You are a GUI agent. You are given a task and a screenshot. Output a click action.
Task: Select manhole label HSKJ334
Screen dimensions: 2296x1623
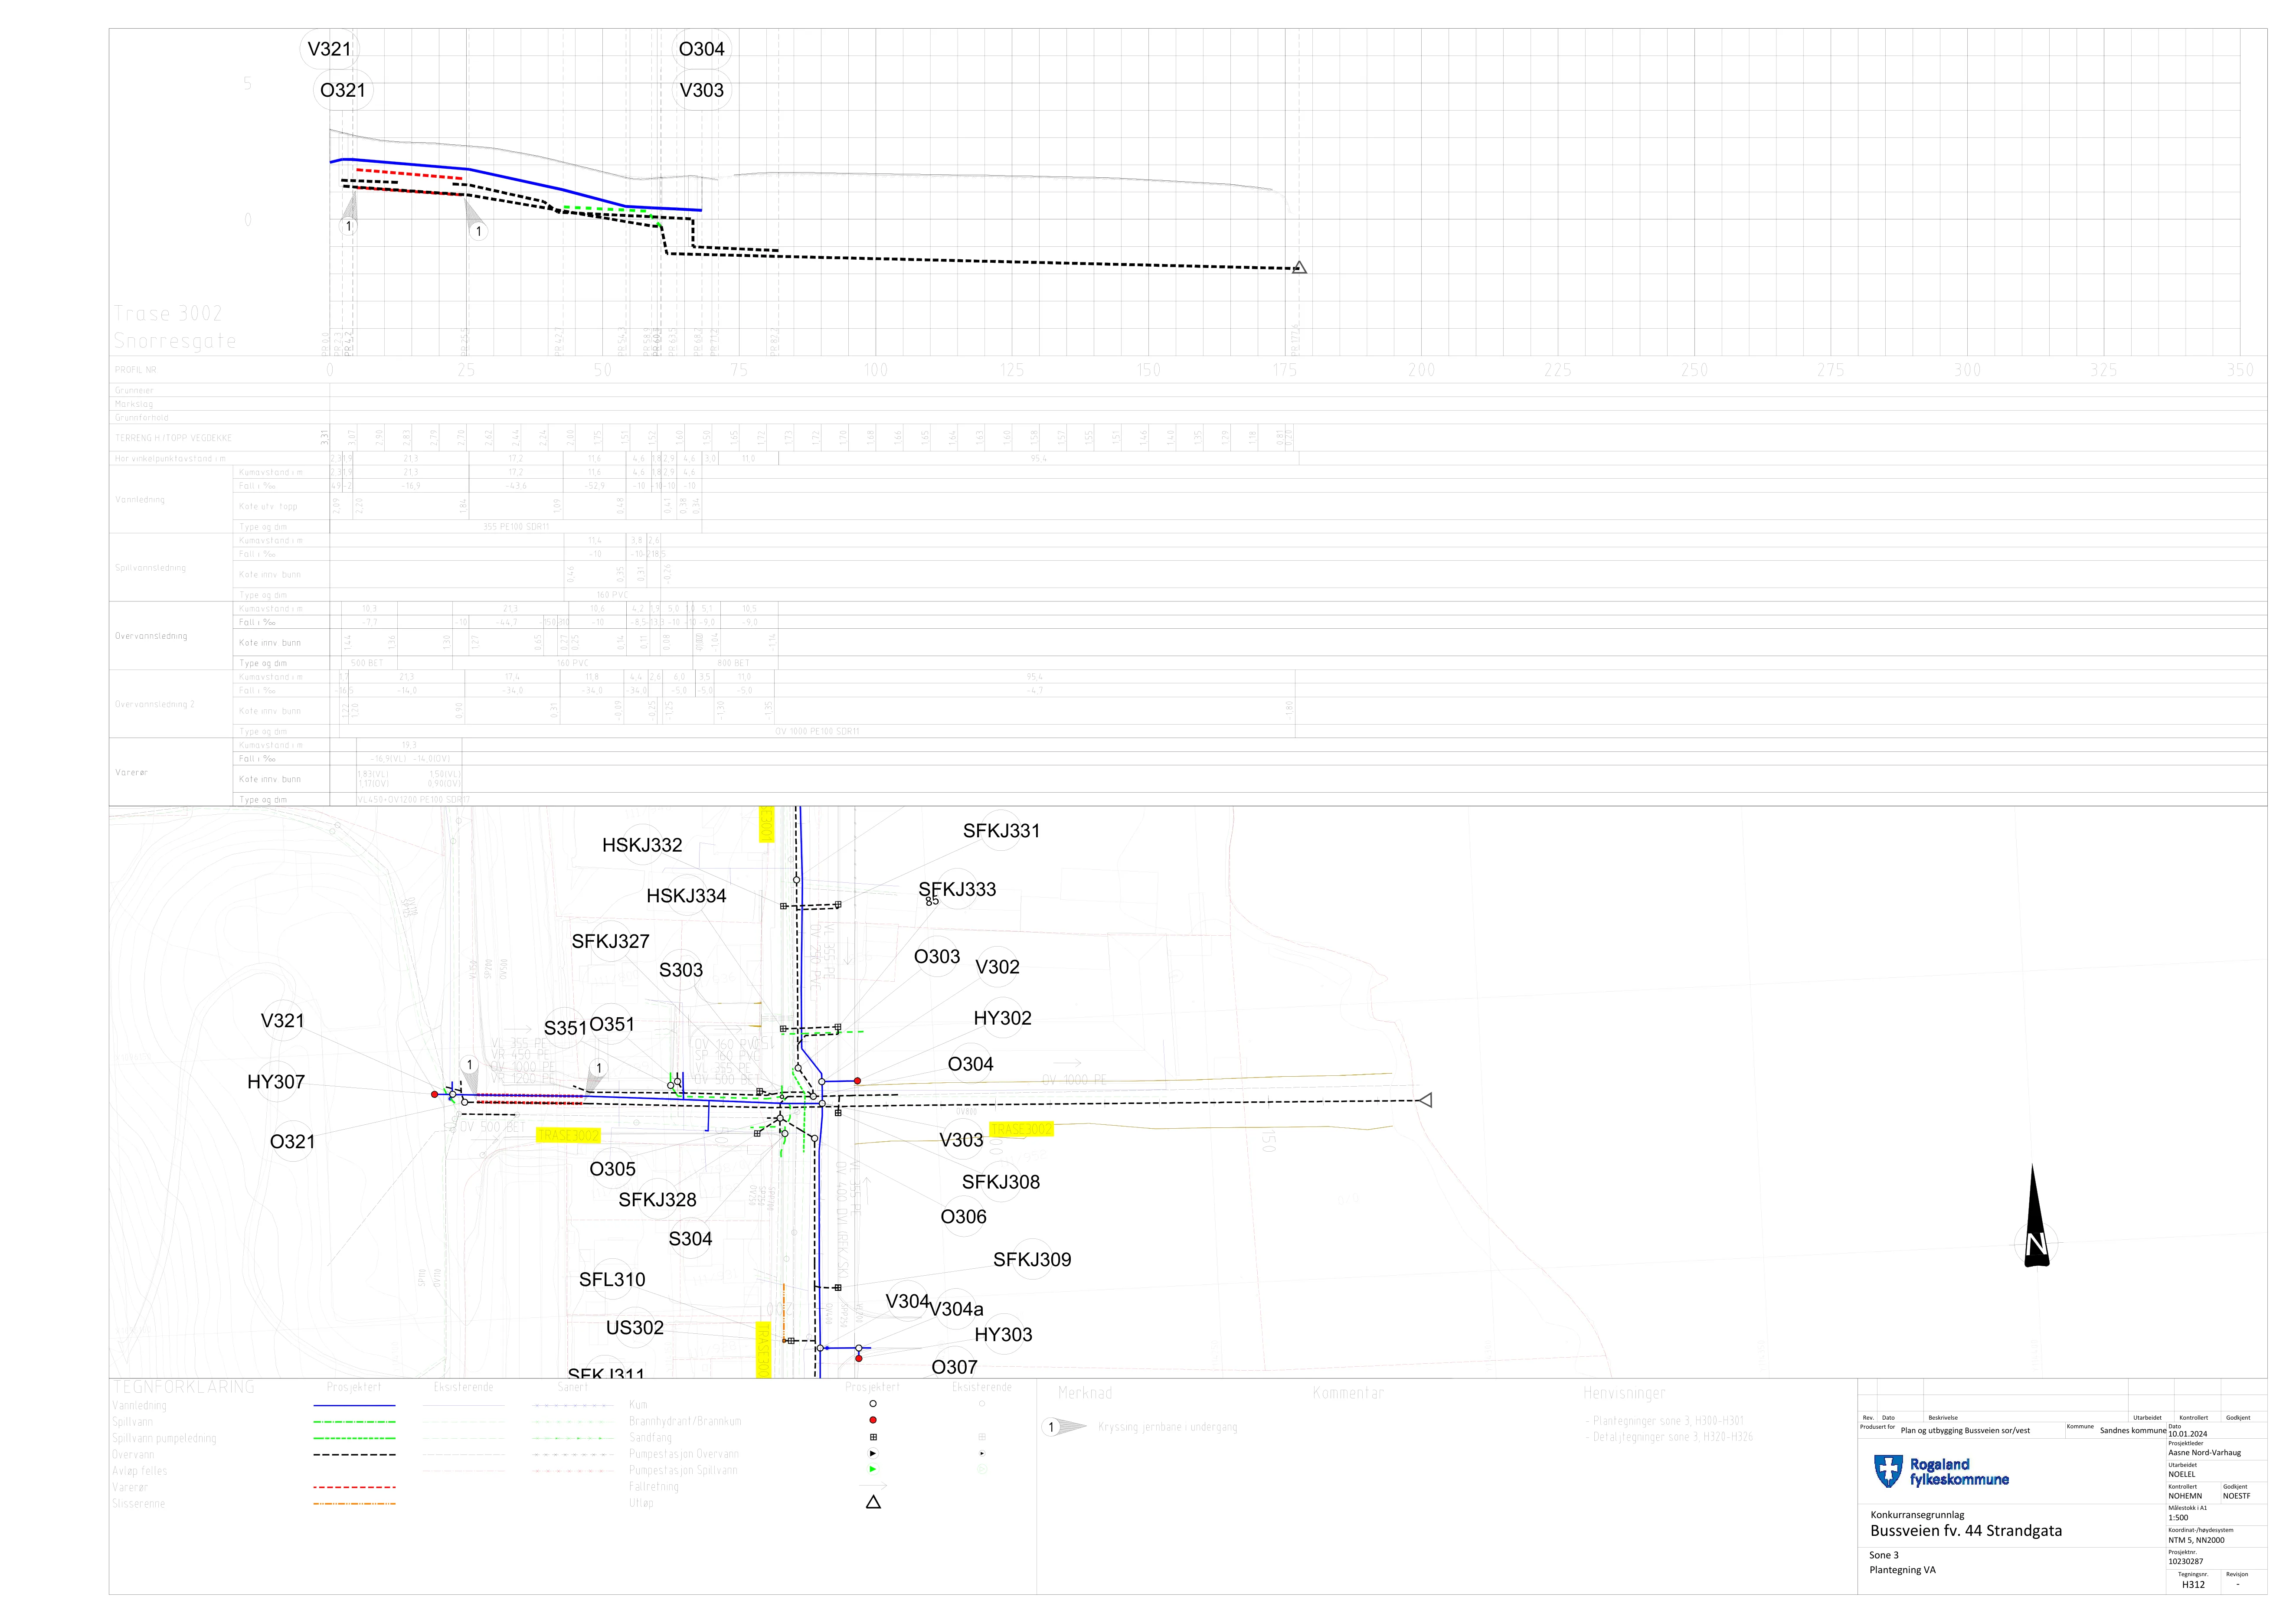pos(686,896)
